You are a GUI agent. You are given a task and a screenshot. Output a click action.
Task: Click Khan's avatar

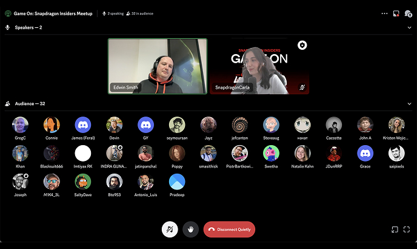click(x=20, y=153)
